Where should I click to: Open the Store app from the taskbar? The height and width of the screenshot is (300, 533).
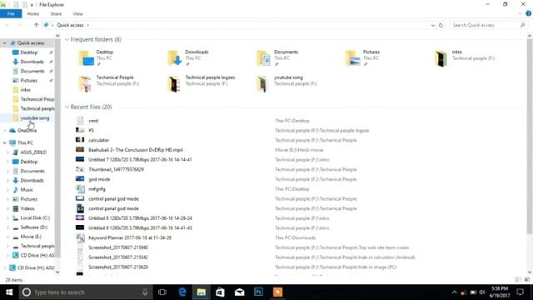pos(220,292)
